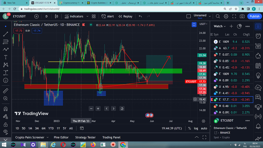Open chart settings gear in toolbar

(x=226, y=16)
